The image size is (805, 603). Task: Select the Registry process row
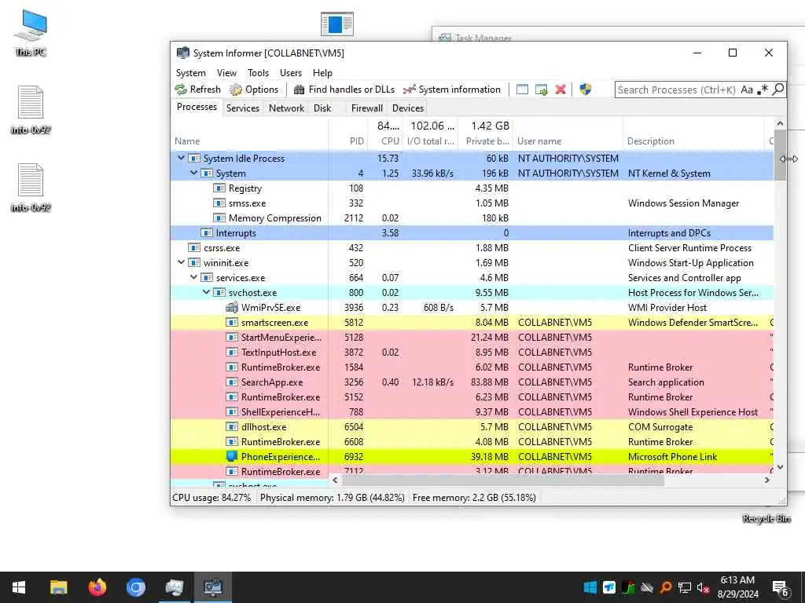point(472,188)
